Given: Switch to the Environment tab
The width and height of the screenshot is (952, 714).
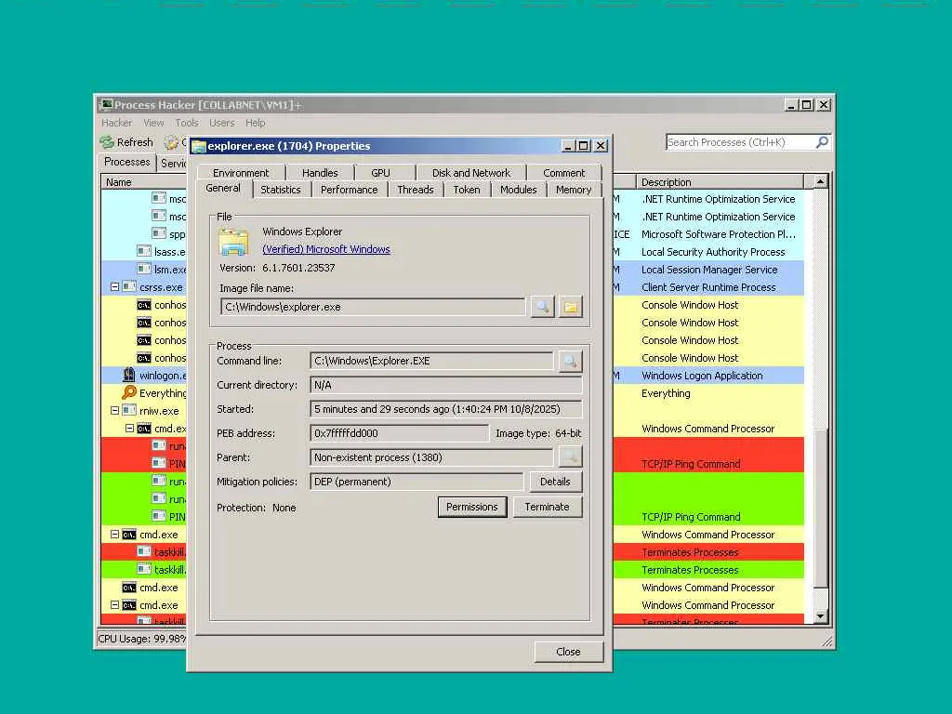Looking at the screenshot, I should (241, 173).
